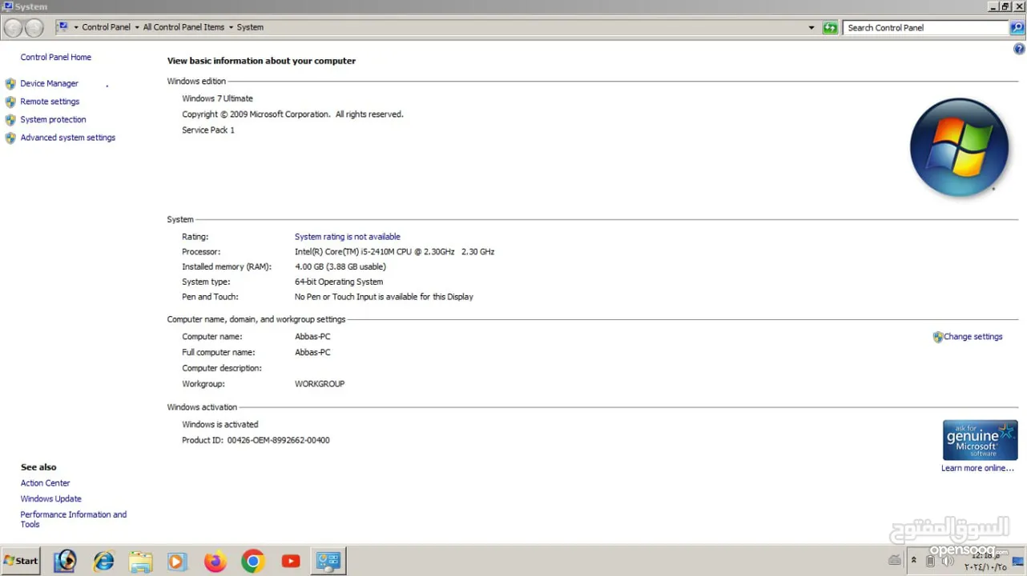
Task: Expand dropdown arrow after All Control Panel Items
Action: click(x=231, y=28)
